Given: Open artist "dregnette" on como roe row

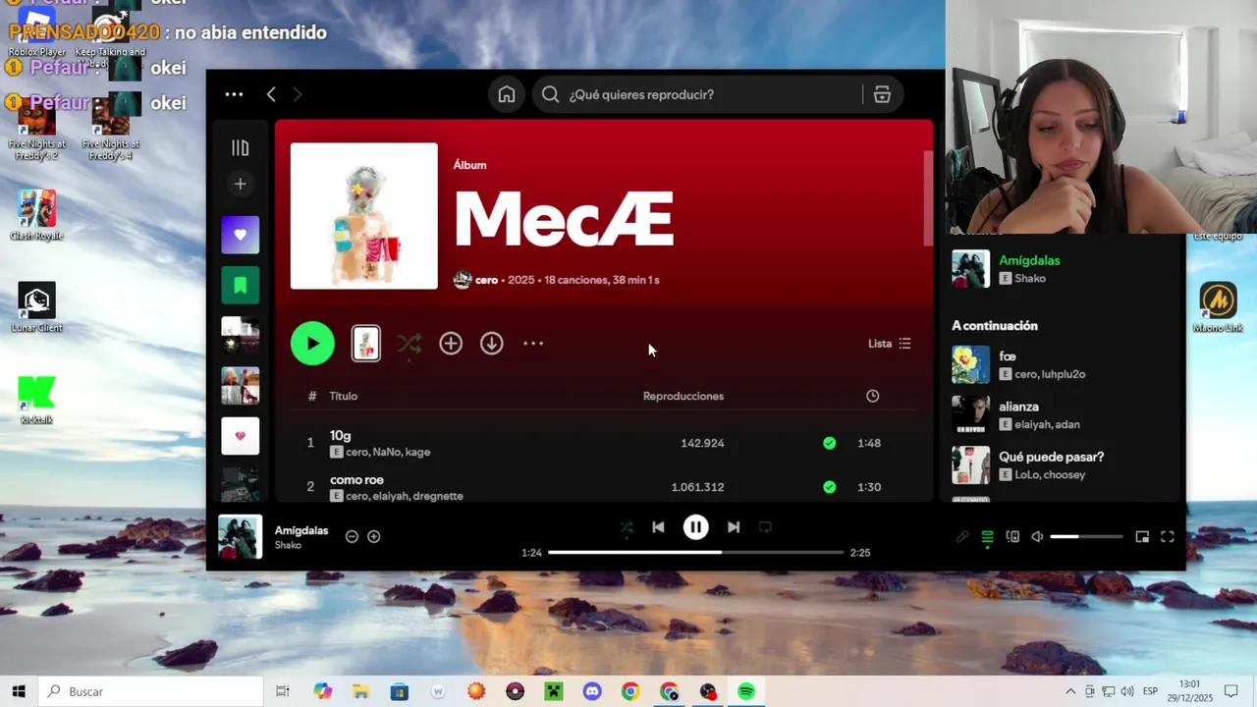Looking at the screenshot, I should tap(438, 496).
